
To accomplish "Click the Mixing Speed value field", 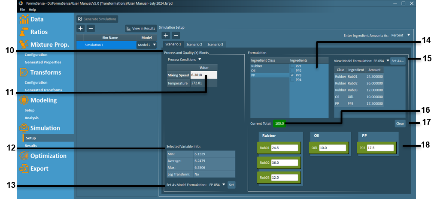I will (204, 75).
